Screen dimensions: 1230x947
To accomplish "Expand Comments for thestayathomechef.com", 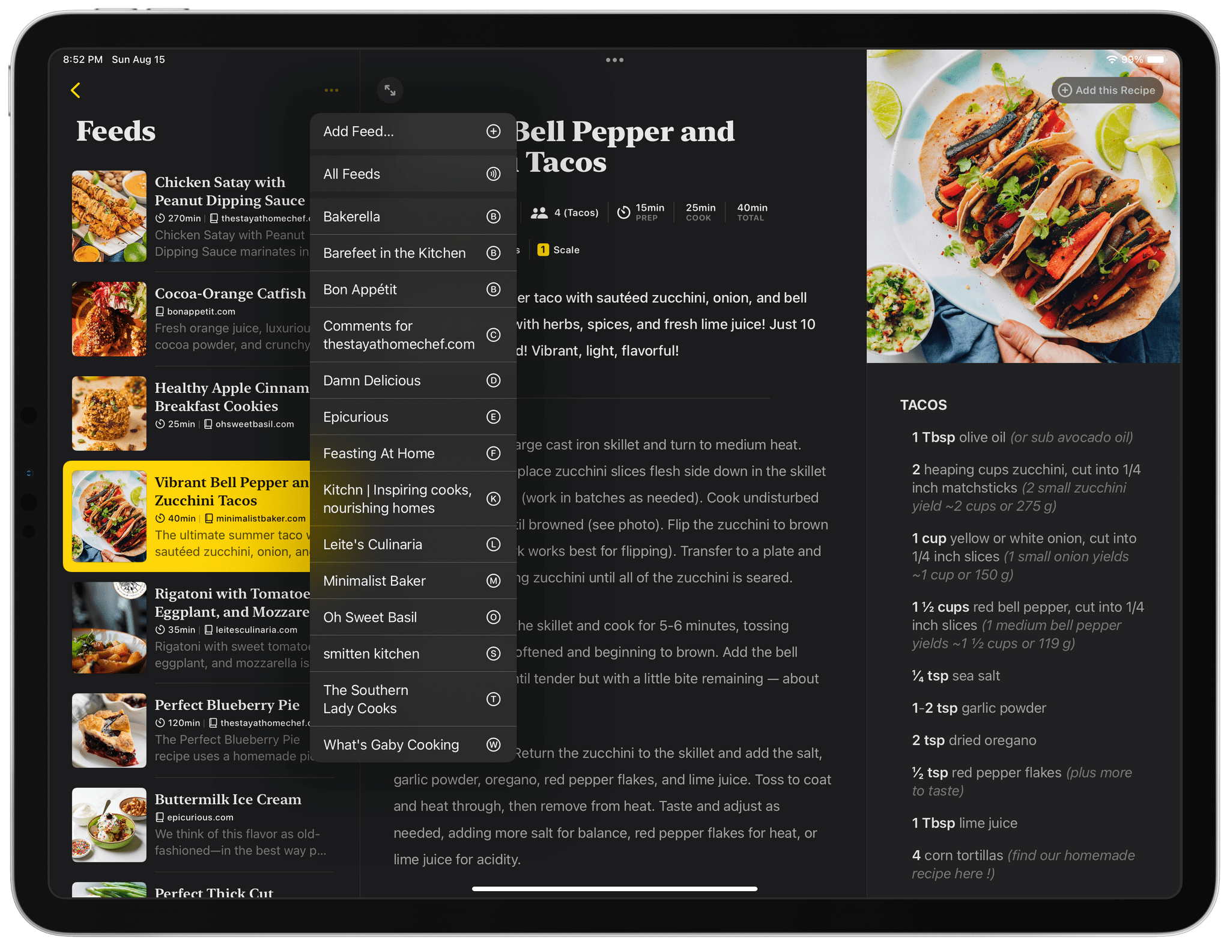I will tap(411, 335).
